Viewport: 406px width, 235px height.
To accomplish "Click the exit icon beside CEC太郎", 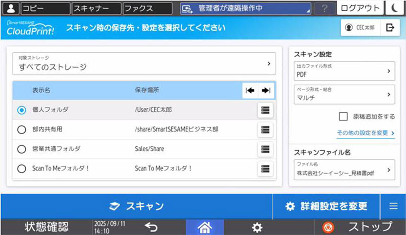I will click(x=390, y=27).
